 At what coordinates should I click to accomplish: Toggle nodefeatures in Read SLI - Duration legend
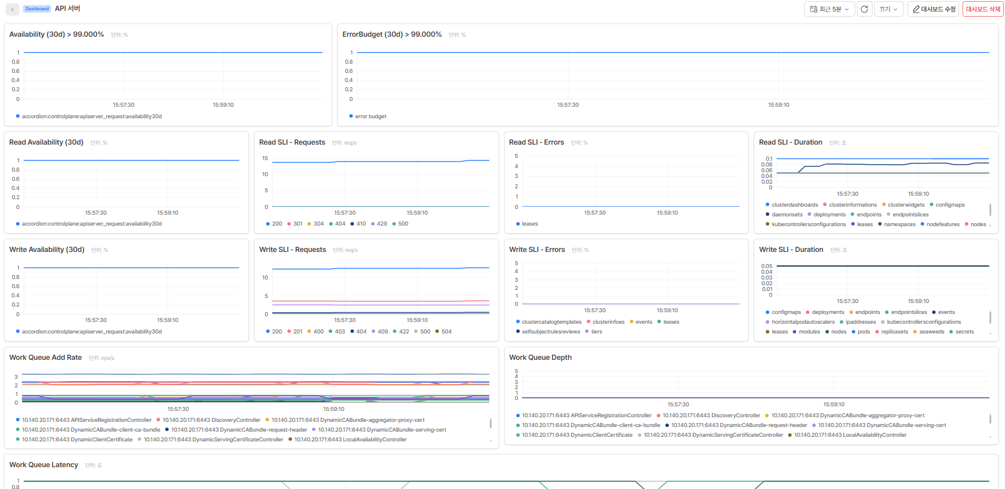(x=940, y=224)
